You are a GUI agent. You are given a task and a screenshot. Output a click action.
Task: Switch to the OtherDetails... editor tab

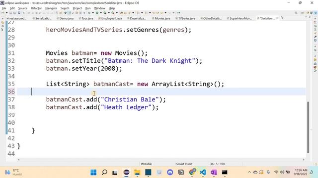(x=211, y=18)
